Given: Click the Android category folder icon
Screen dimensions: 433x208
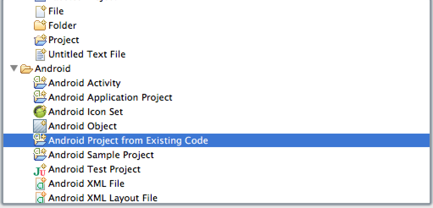Looking at the screenshot, I should pos(27,68).
